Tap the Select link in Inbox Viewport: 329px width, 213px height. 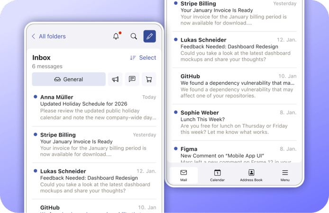(147, 58)
